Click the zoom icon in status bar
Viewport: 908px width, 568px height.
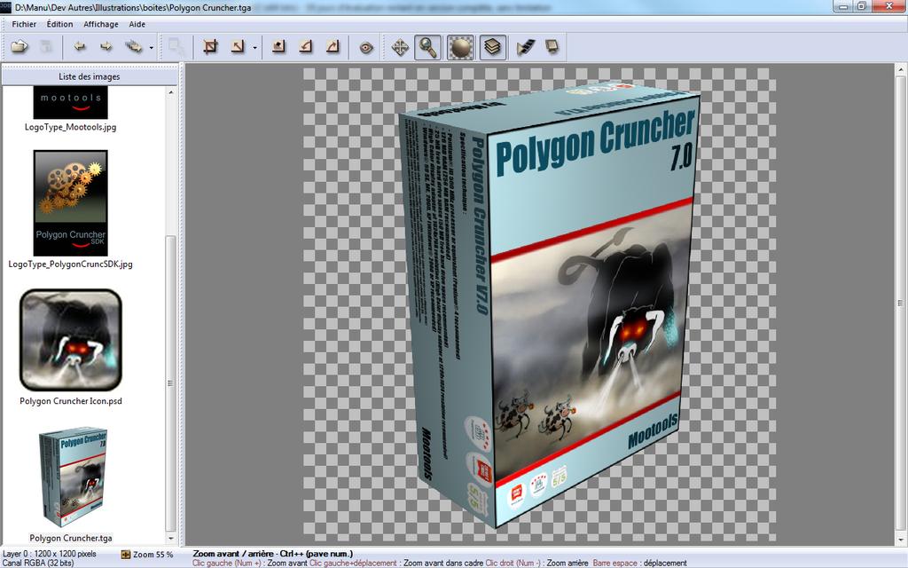pyautogui.click(x=126, y=554)
